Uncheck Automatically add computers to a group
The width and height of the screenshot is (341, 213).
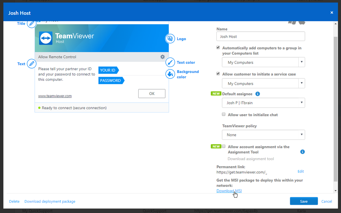[218, 48]
